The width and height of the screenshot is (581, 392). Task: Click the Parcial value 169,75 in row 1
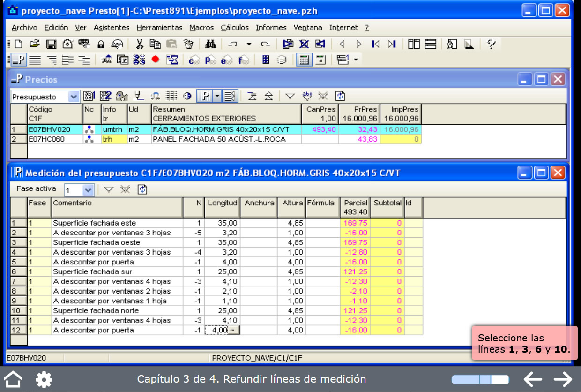355,223
